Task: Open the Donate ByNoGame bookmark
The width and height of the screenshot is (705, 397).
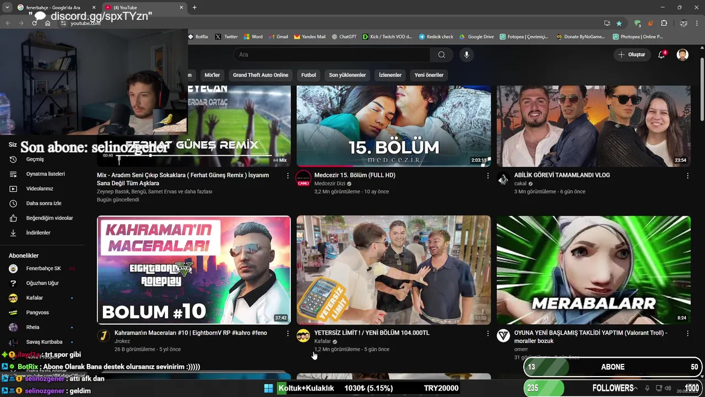Action: (582, 36)
